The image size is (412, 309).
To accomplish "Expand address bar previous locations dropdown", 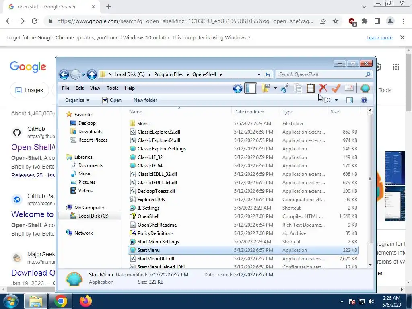I will click(259, 74).
